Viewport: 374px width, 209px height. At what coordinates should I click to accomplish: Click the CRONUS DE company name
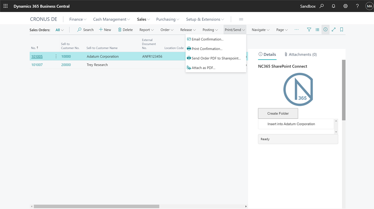pyautogui.click(x=43, y=19)
